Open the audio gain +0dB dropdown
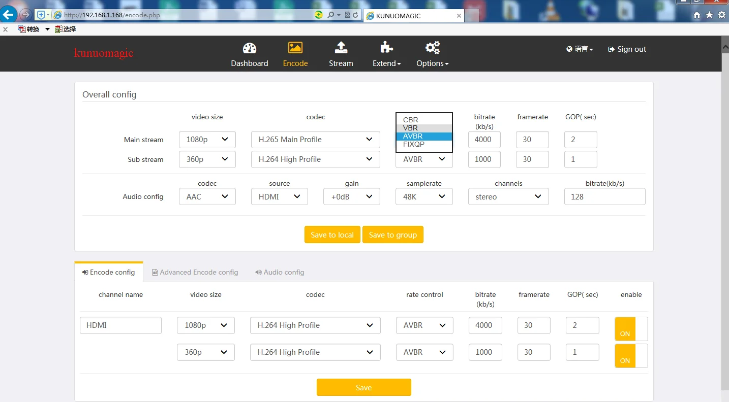 pos(352,196)
